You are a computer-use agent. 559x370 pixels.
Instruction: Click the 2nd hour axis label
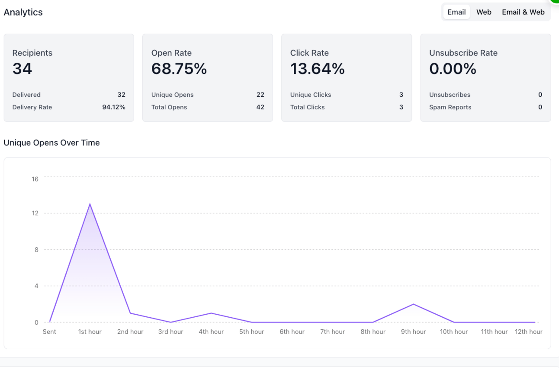(x=130, y=332)
